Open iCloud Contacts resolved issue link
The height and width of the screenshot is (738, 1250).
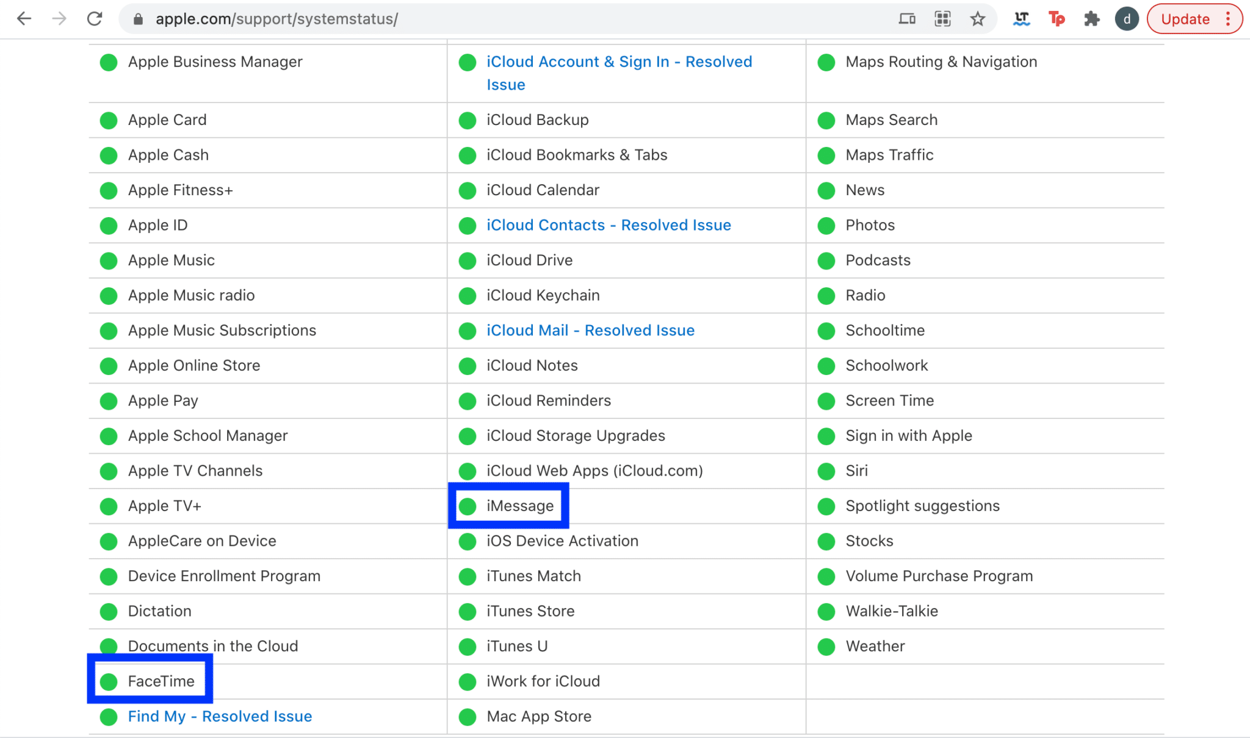point(608,225)
